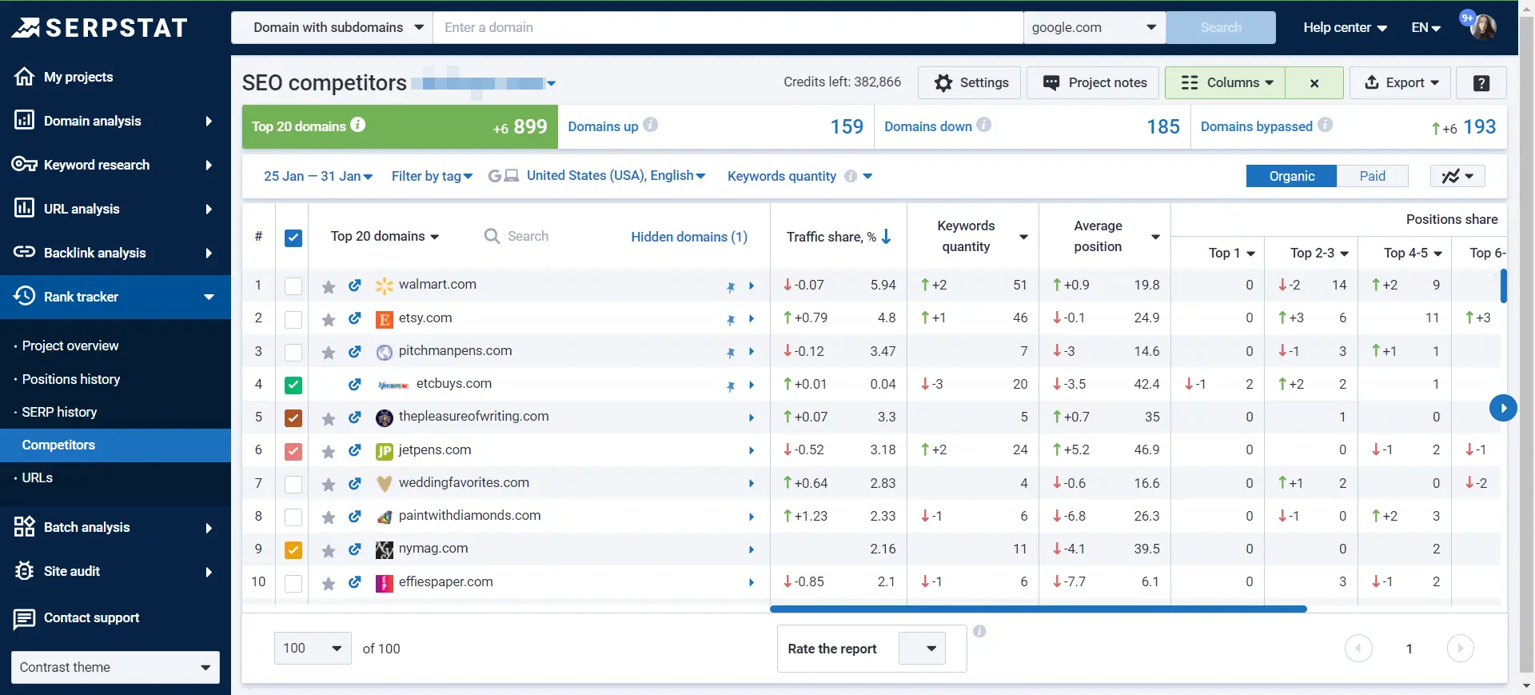Viewport: 1535px width, 695px height.
Task: Switch to Paid tab
Action: 1372,176
